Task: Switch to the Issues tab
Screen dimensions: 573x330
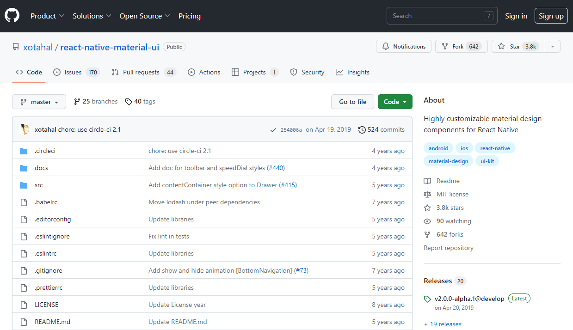Action: pyautogui.click(x=76, y=73)
